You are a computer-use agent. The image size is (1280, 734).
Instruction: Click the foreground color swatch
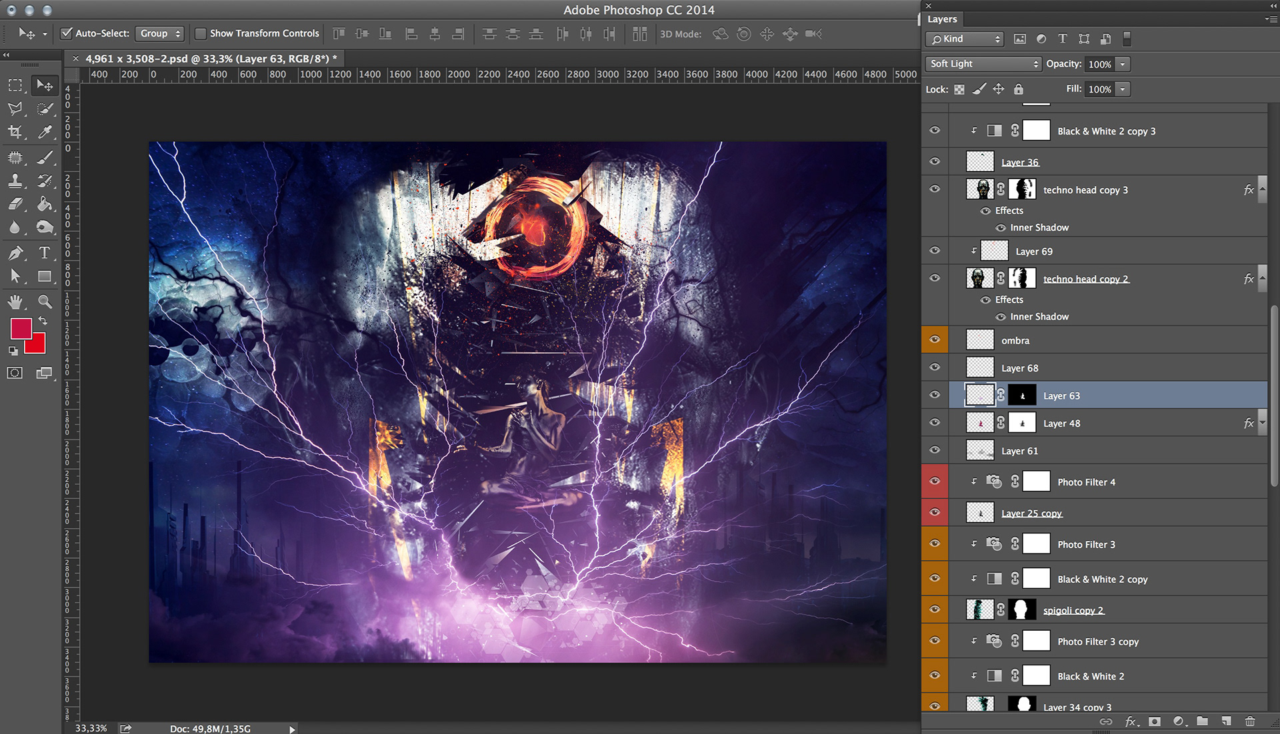point(20,328)
